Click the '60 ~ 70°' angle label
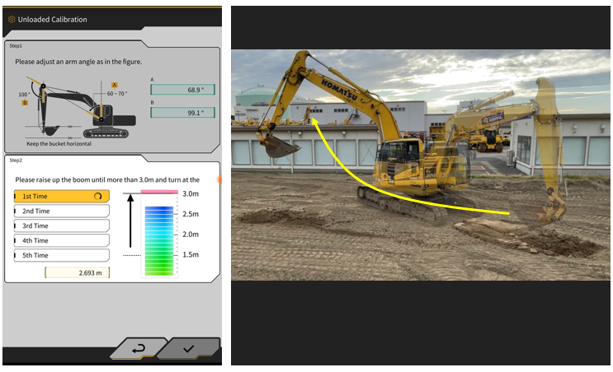Screen dimensions: 613x372 tap(117, 94)
